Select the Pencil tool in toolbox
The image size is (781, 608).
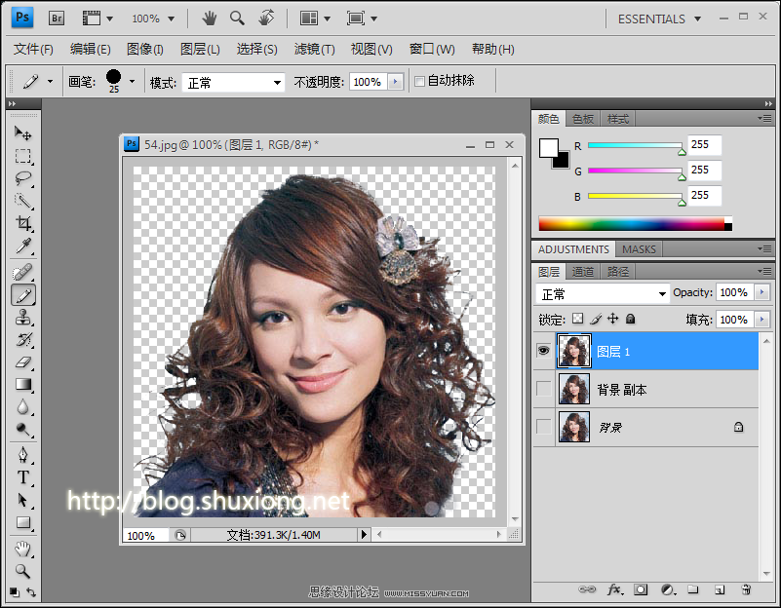(x=22, y=295)
